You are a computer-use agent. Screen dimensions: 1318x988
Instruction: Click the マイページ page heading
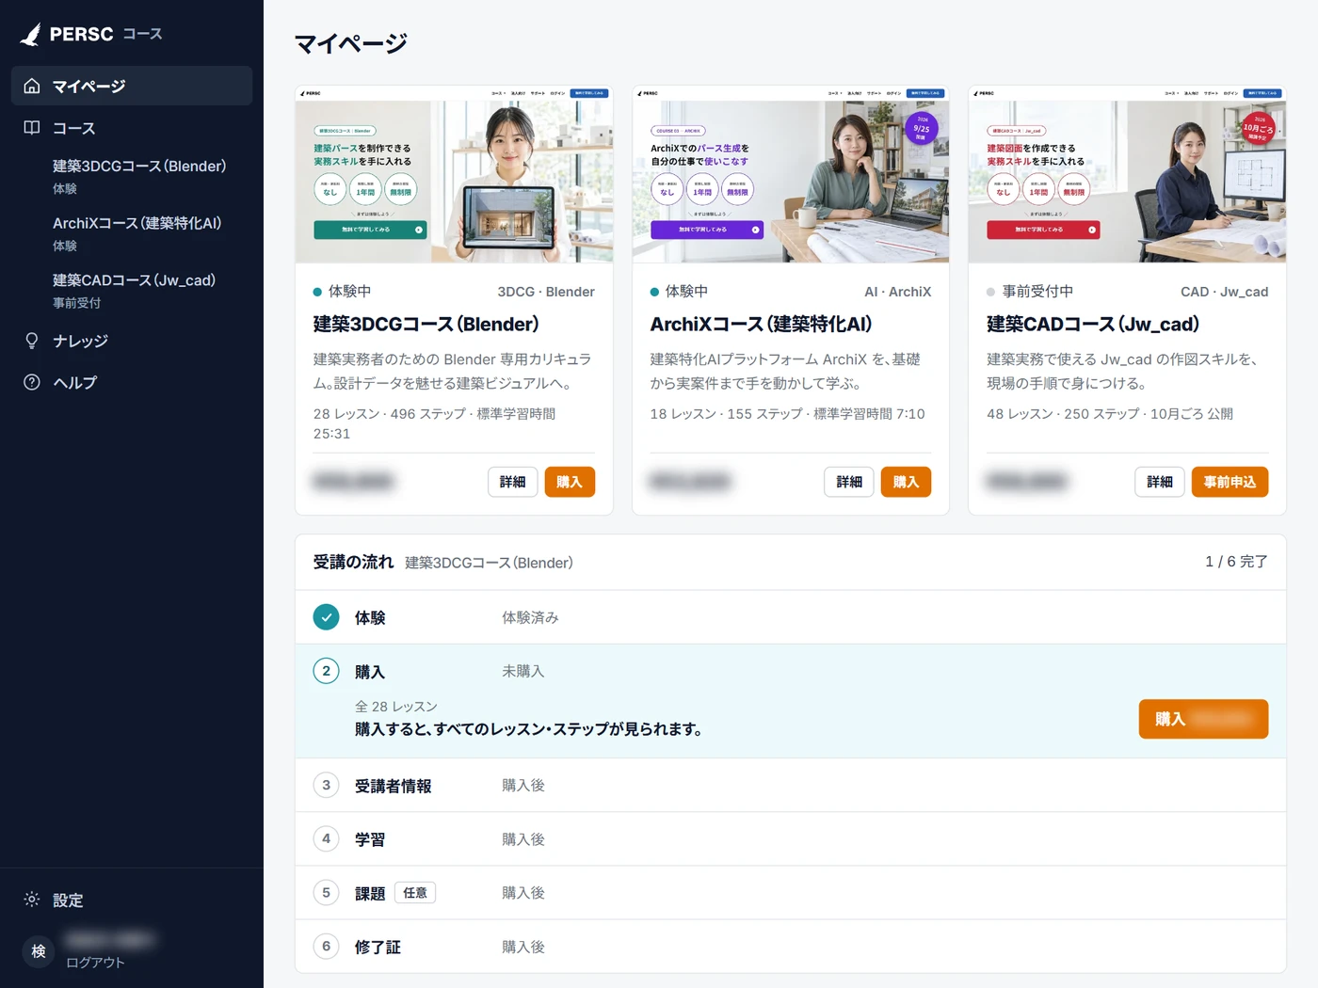pos(350,43)
